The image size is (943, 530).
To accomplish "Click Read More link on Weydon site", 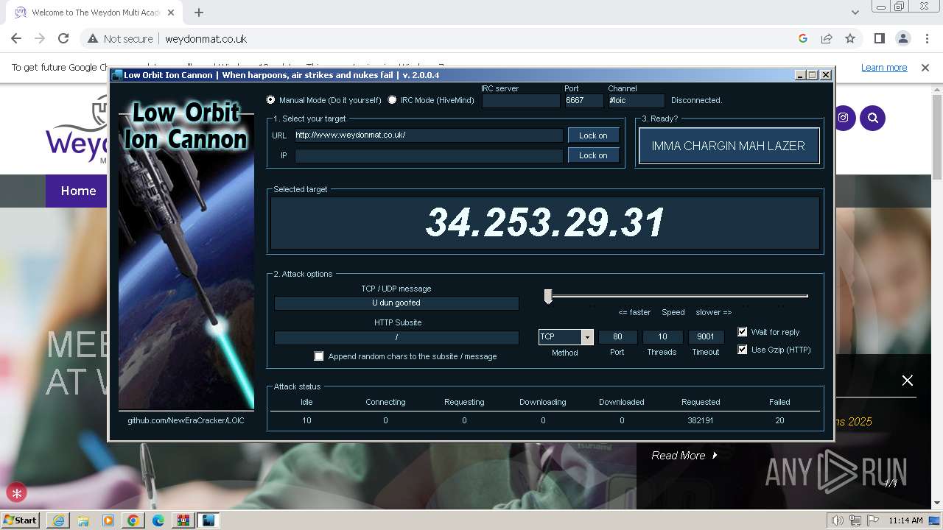I will [684, 456].
